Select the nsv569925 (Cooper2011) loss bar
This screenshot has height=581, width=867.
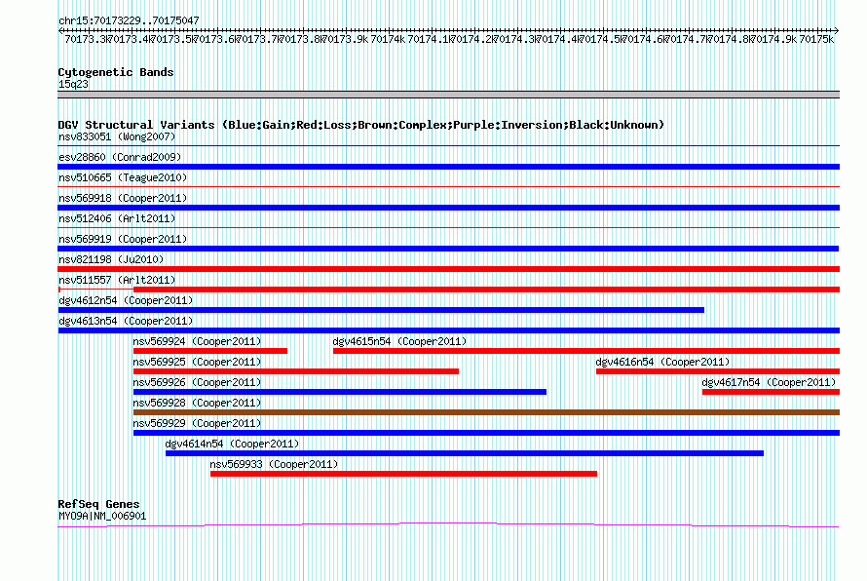296,371
